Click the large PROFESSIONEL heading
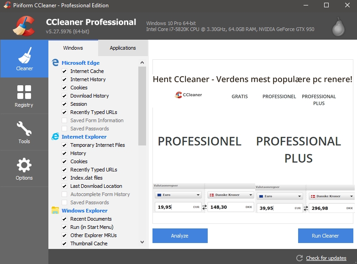 coord(199,141)
